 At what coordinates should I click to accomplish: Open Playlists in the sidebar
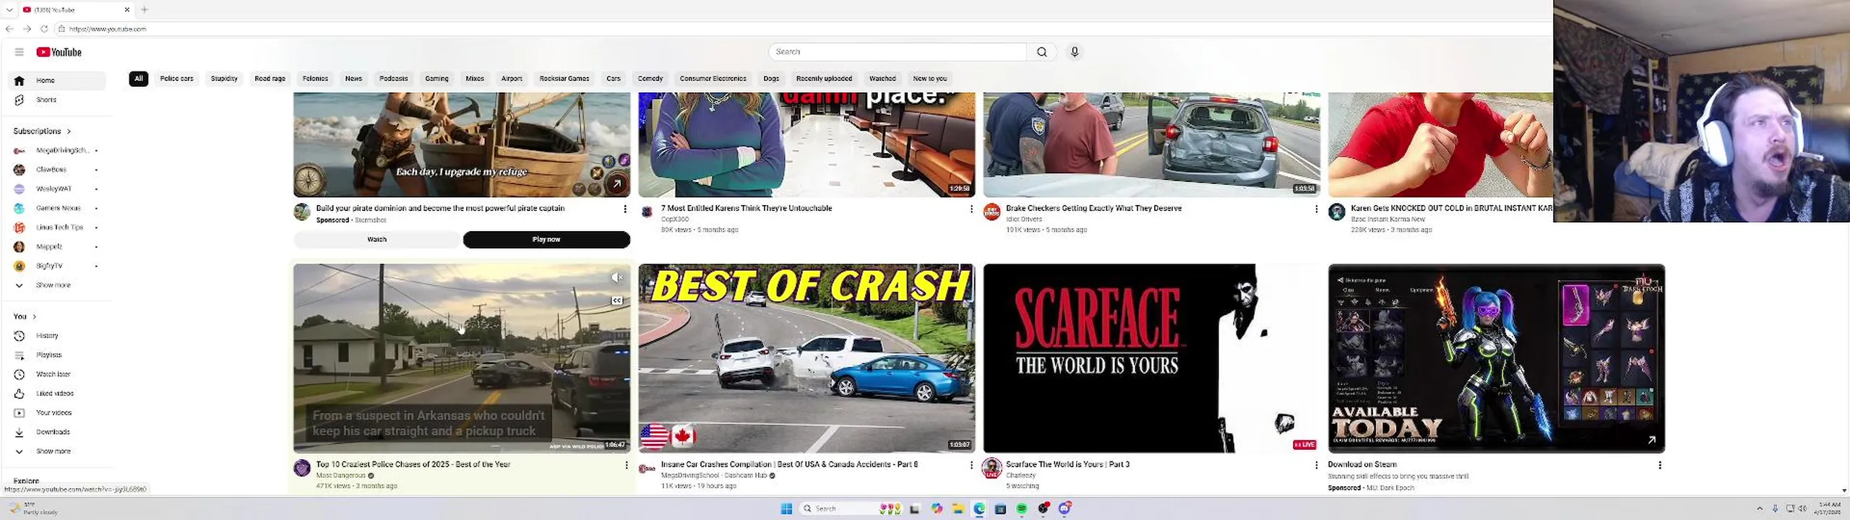click(56, 355)
